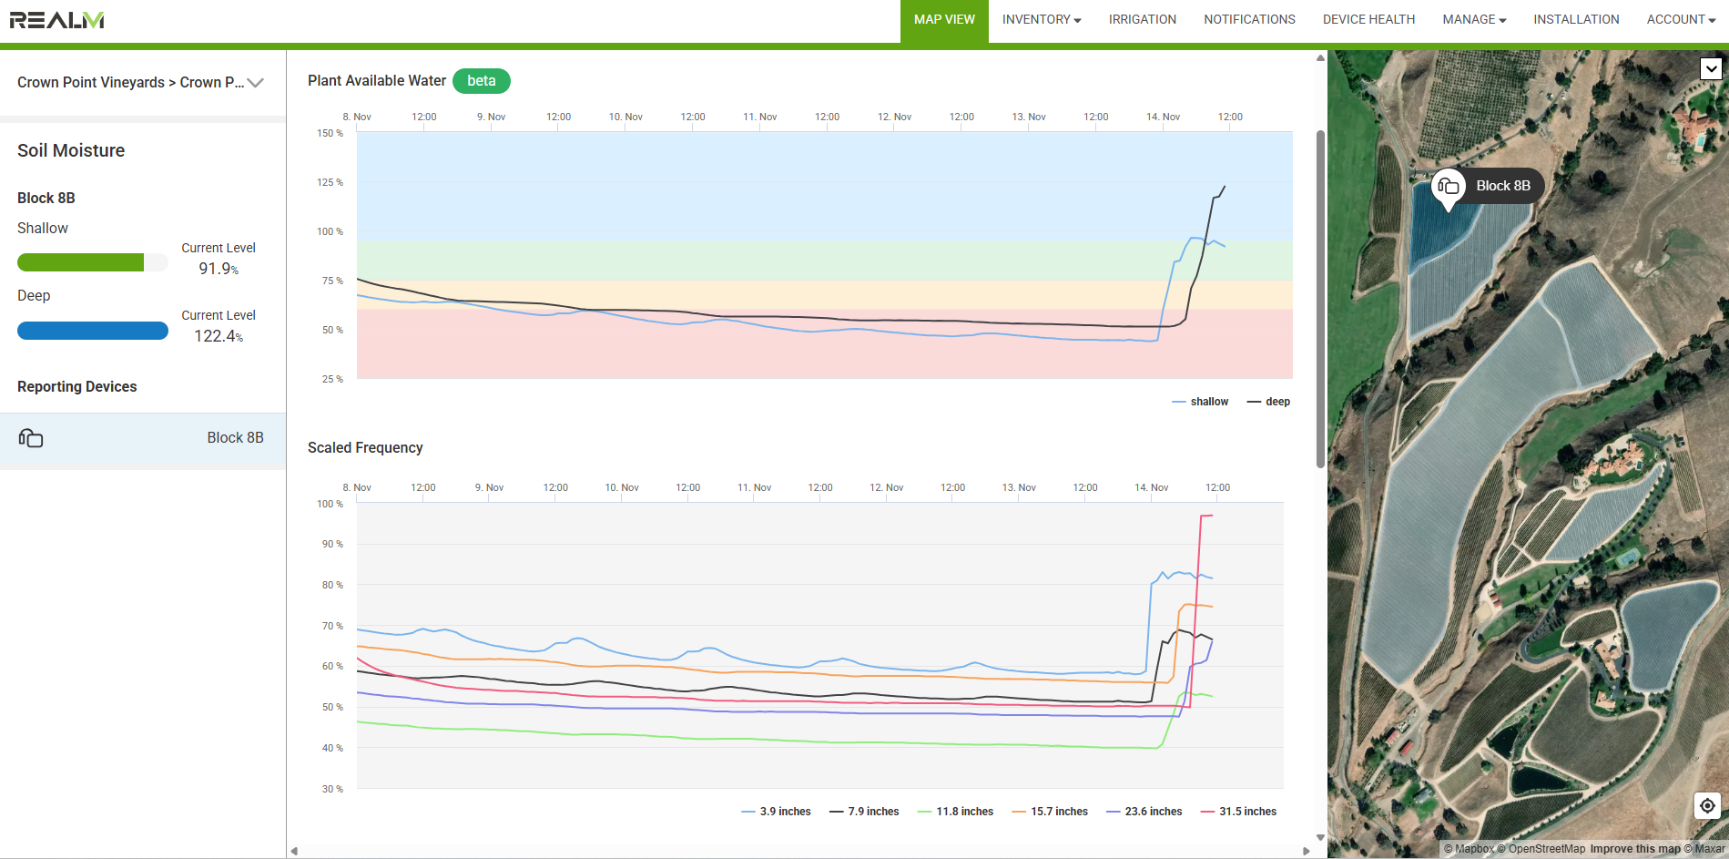Image resolution: width=1729 pixels, height=859 pixels.
Task: Open the Device Health page
Action: [1368, 20]
